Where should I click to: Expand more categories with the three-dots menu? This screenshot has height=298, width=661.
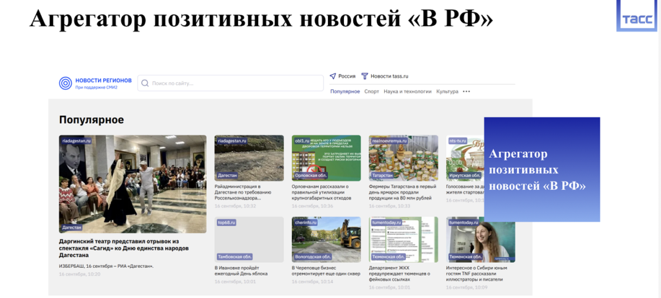tap(467, 91)
